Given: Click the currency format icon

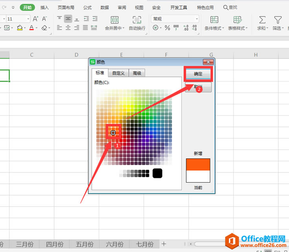Looking at the screenshot, I should point(155,28).
